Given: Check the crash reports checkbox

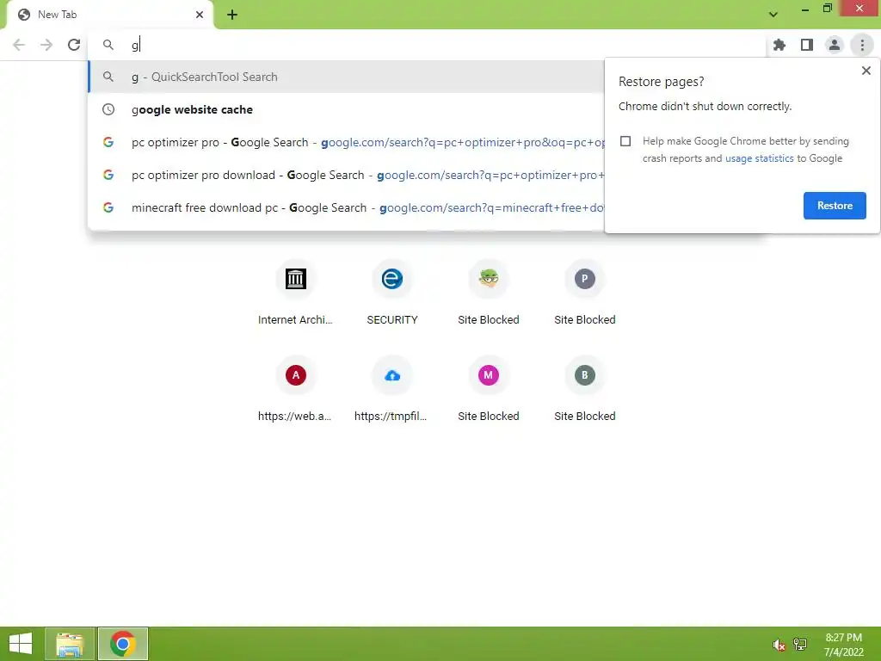Looking at the screenshot, I should (x=625, y=141).
